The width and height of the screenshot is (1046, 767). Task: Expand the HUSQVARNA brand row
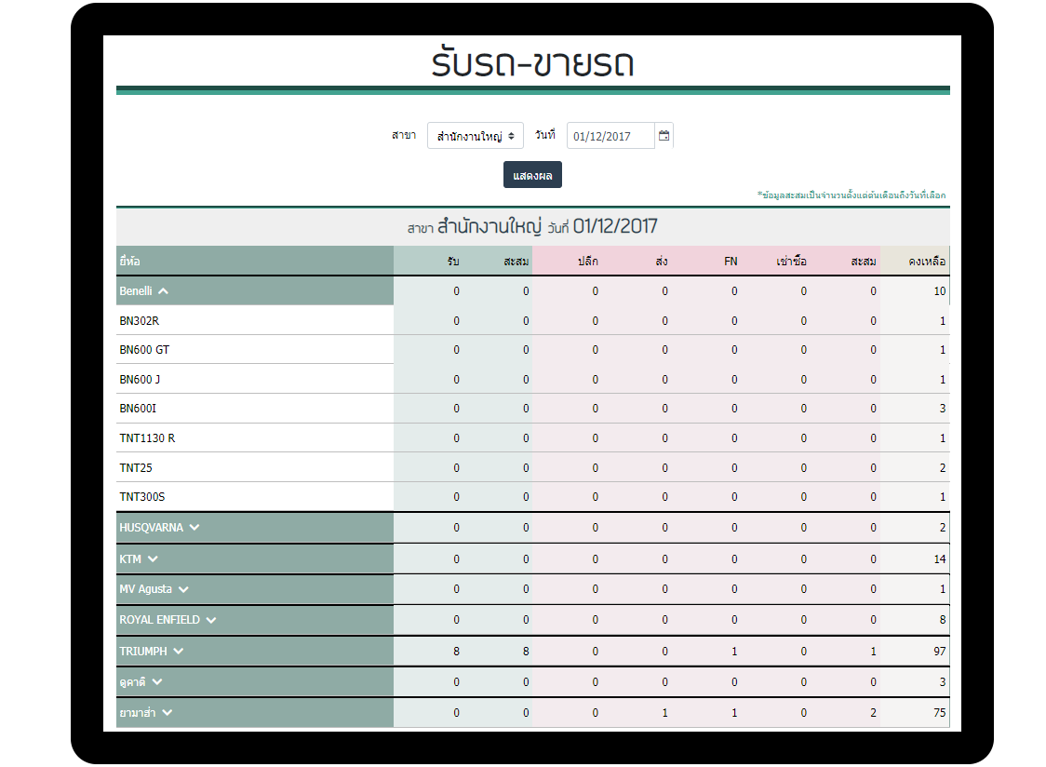194,528
